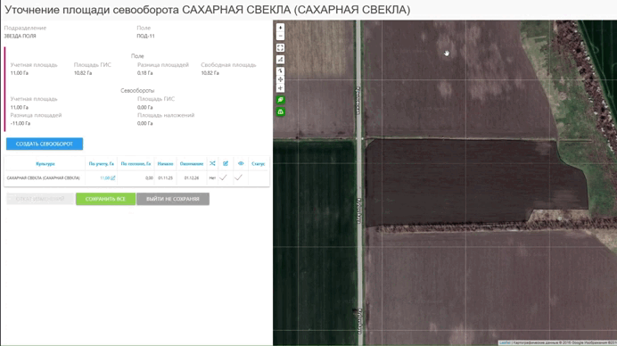Click the green leaf map button

tap(280, 100)
